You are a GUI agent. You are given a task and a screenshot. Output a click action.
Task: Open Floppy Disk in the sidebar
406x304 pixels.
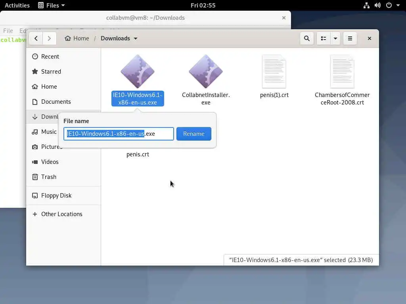[63, 196]
